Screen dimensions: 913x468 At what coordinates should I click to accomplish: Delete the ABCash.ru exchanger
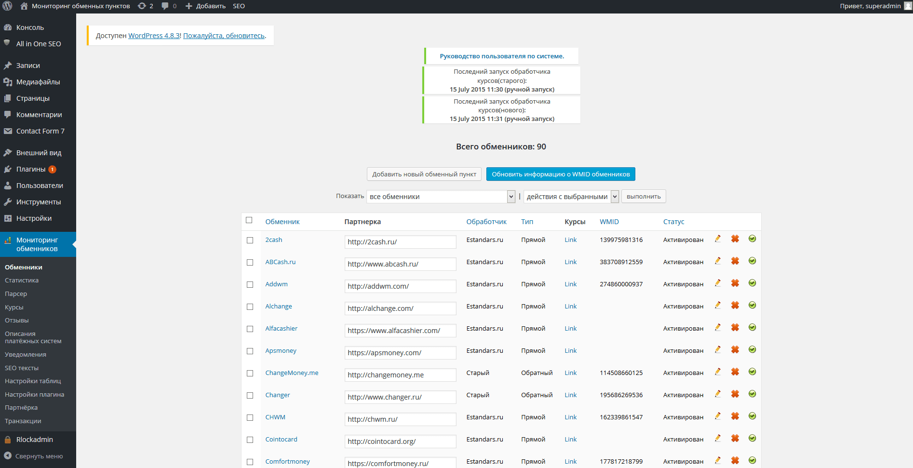pyautogui.click(x=735, y=261)
